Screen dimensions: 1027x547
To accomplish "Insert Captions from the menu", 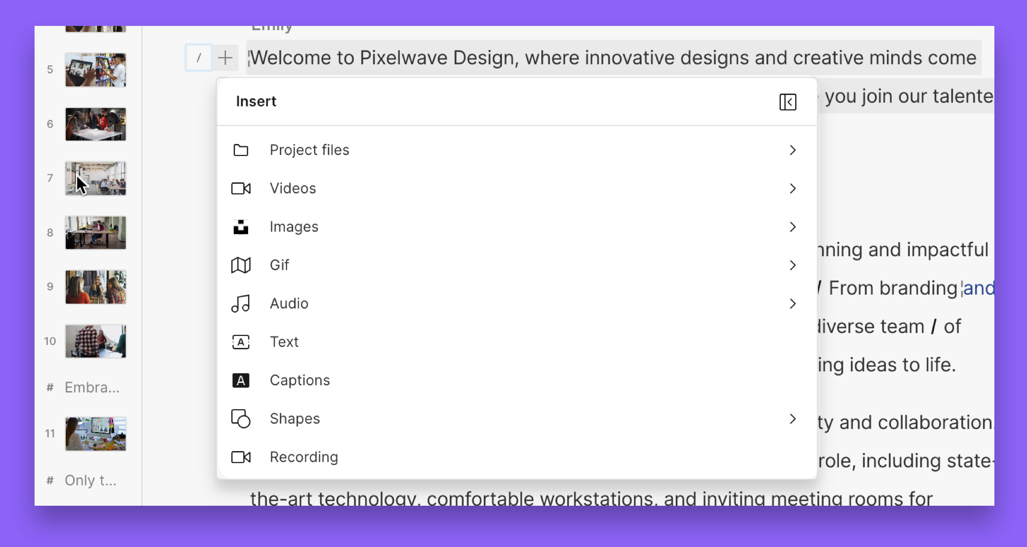I will tap(517, 381).
